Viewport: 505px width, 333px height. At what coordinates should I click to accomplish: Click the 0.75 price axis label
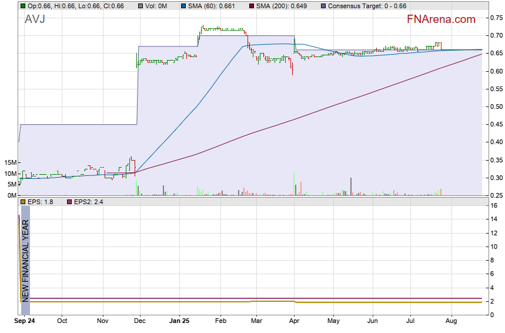497,18
